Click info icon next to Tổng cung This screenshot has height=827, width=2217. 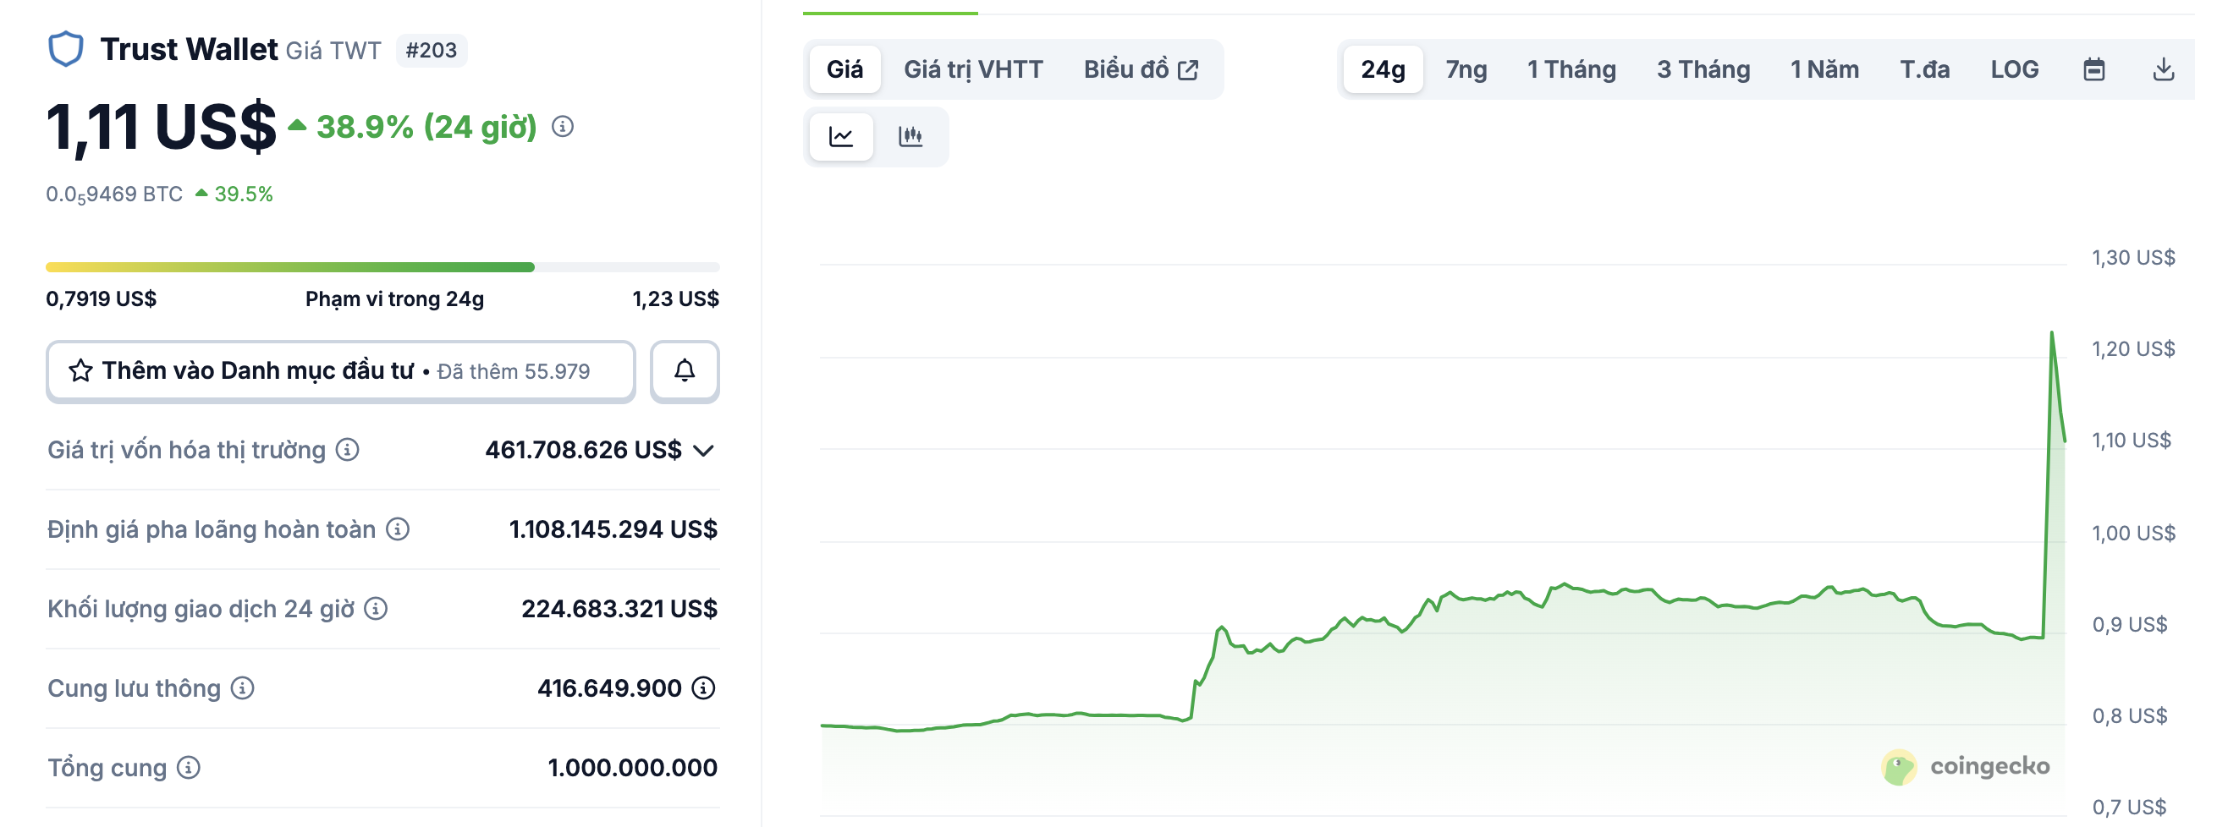tap(189, 768)
